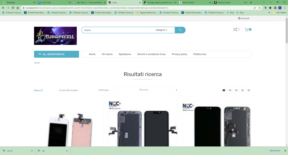Open Chrome three-dot menu
288x155 pixels.
pyautogui.click(x=285, y=8)
